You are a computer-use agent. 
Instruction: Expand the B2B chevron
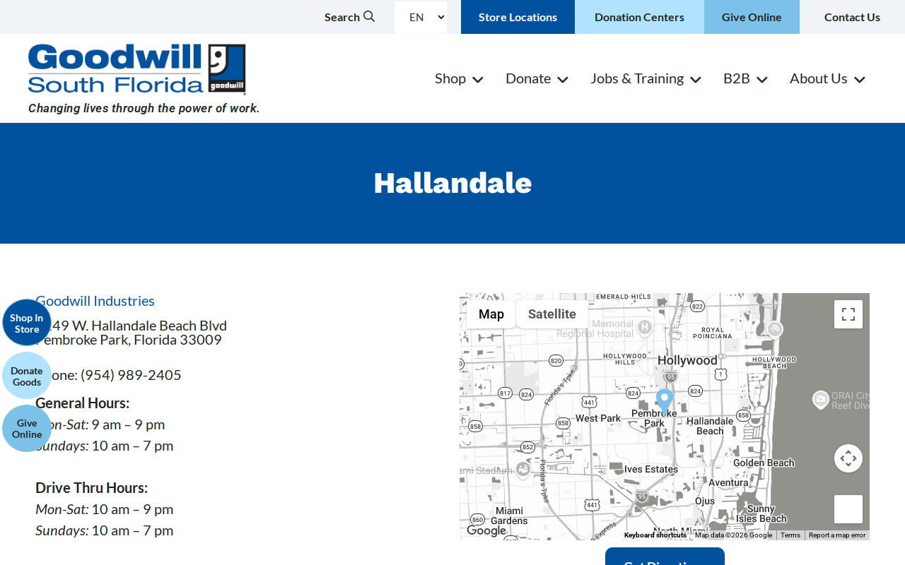point(762,80)
